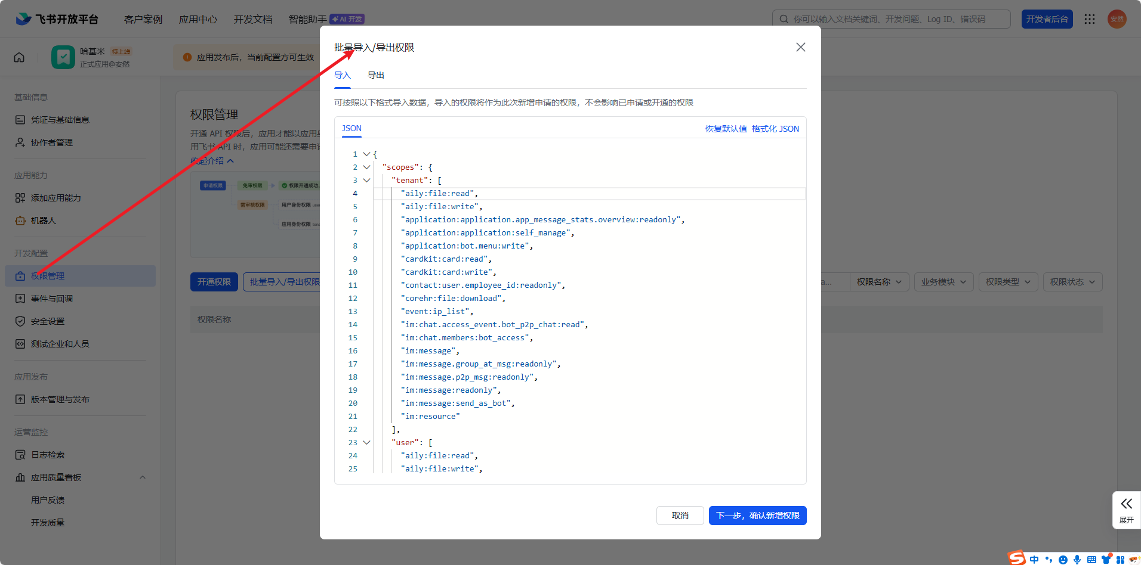
Task: Open 日志检索 in sidebar
Action: (x=80, y=455)
